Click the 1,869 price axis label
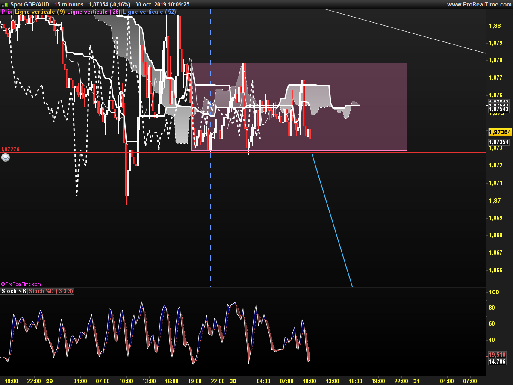The height and width of the screenshot is (385, 513). 495,218
